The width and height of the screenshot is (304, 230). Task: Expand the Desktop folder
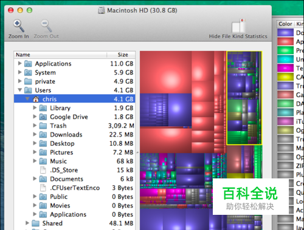point(35,143)
